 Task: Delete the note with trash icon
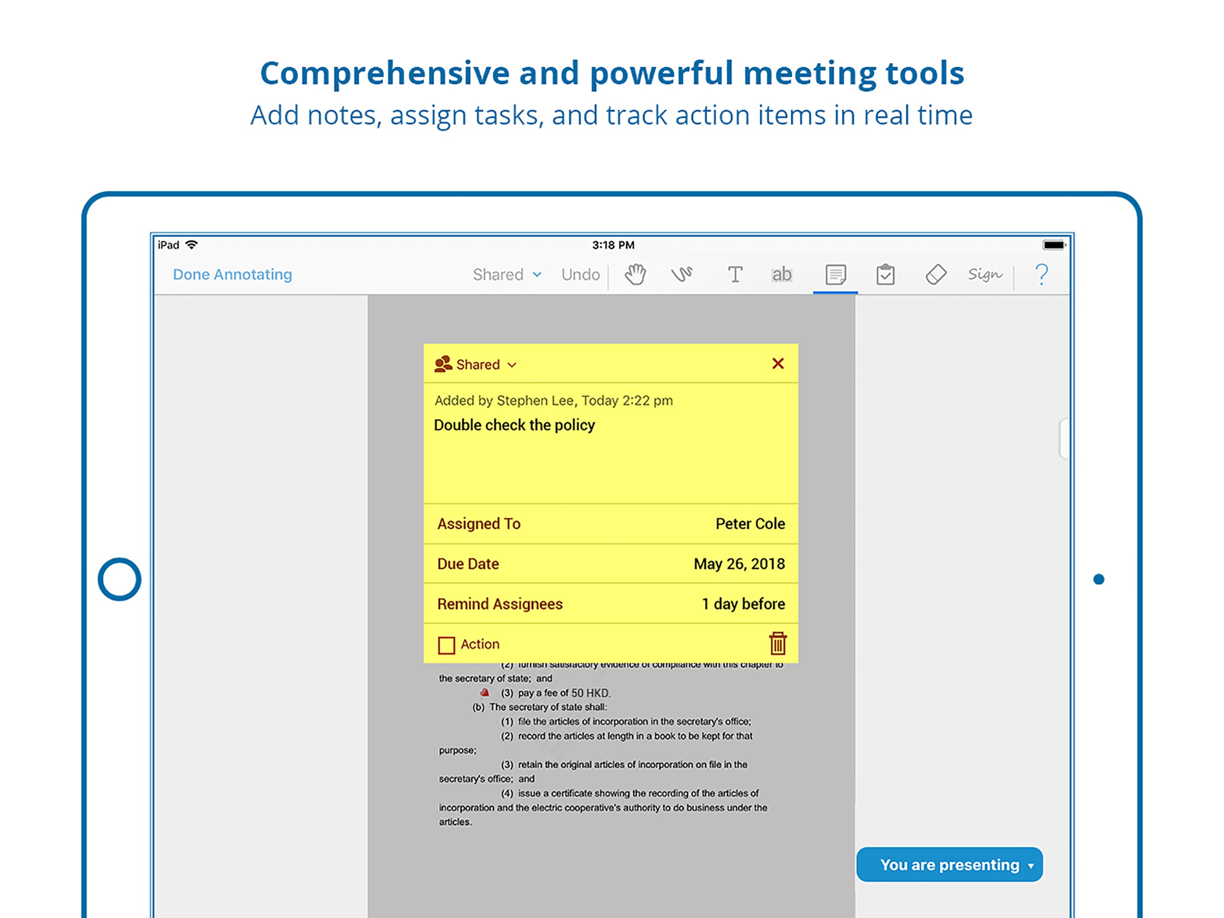point(777,643)
